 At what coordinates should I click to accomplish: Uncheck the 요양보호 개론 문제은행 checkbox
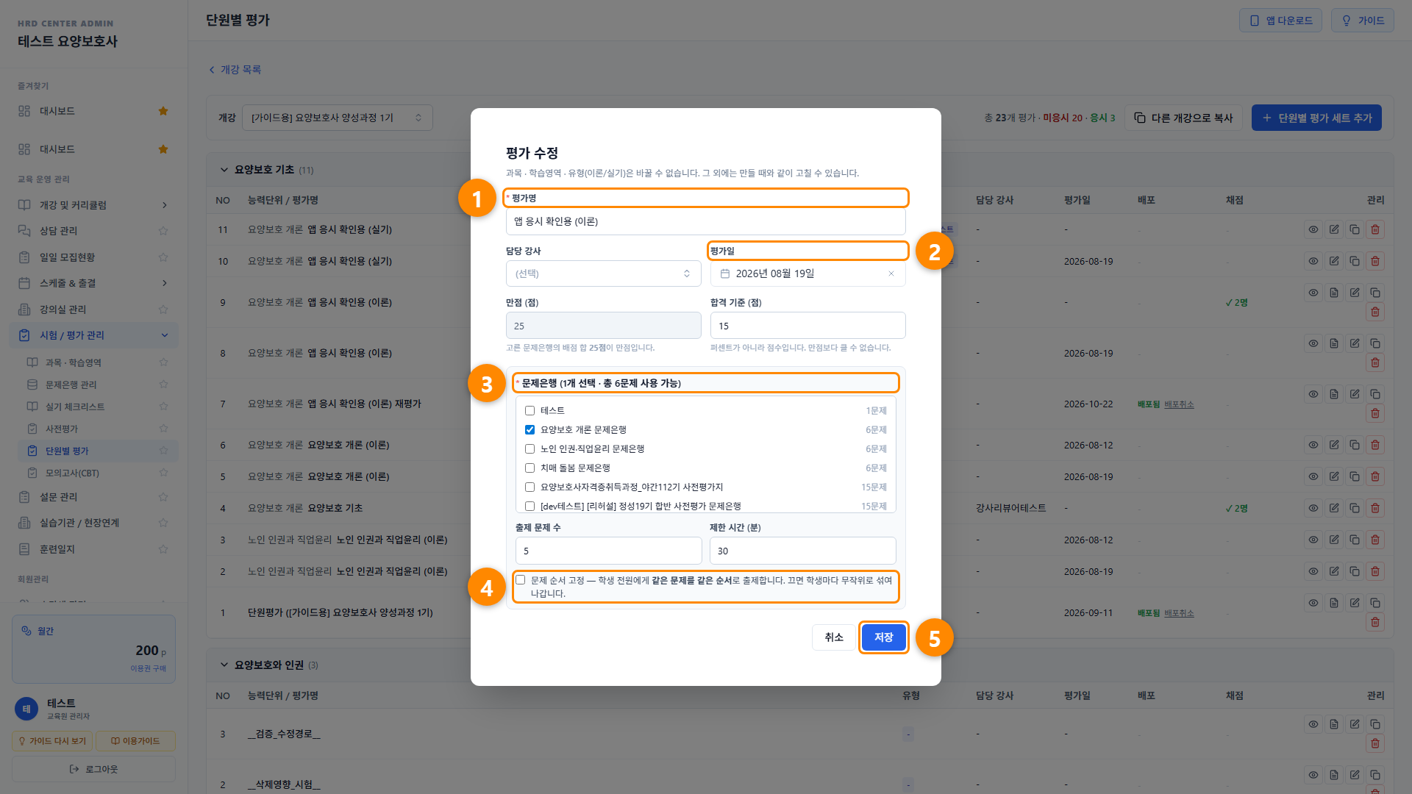pyautogui.click(x=529, y=430)
